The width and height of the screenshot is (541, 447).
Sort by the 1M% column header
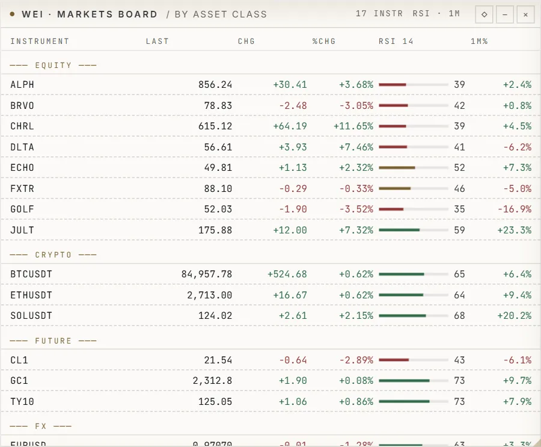(x=479, y=42)
